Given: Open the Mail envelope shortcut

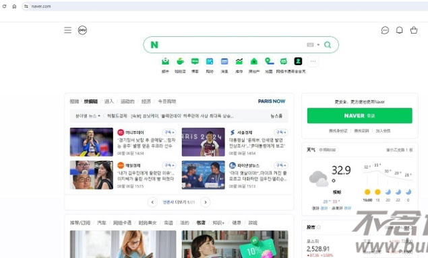Looking at the screenshot, I should pyautogui.click(x=165, y=62).
